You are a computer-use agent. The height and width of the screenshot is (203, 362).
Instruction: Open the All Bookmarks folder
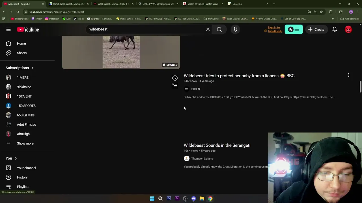(350, 19)
